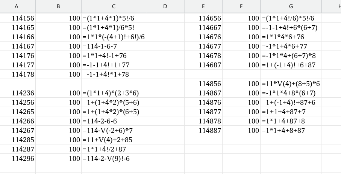This screenshot has width=341, height=174.
Task: Select column E header
Action: tap(203, 6)
